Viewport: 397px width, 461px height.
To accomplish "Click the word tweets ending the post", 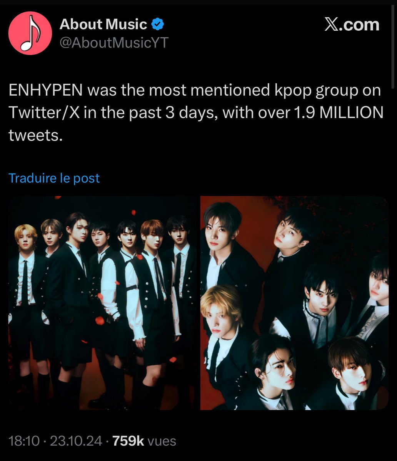I will (35, 135).
